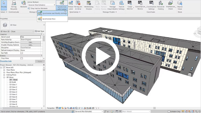Open the Worksets dialog

coord(24,4)
